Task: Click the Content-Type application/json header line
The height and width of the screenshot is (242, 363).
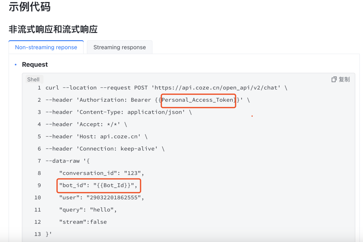Action: [x=118, y=112]
